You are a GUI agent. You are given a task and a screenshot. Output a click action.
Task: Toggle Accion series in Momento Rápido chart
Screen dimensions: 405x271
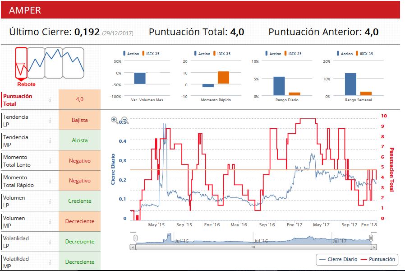[x=202, y=54]
